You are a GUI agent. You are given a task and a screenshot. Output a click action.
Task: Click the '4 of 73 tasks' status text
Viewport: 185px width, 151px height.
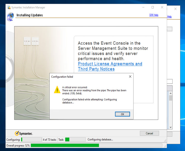pos(49,140)
